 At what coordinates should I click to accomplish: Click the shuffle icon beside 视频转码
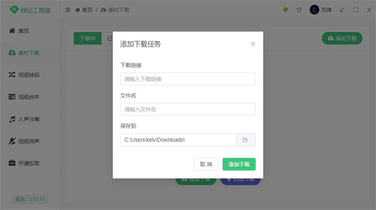pyautogui.click(x=12, y=75)
